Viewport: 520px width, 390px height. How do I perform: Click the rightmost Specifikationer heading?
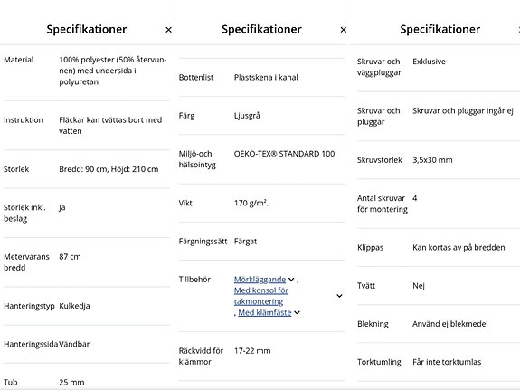tap(440, 29)
